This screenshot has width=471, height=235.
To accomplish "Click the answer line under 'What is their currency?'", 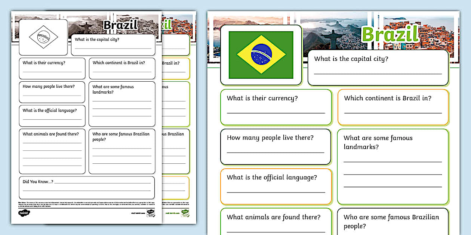I will [x=275, y=113].
